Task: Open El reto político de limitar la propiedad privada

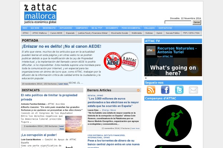Action: 49,97
